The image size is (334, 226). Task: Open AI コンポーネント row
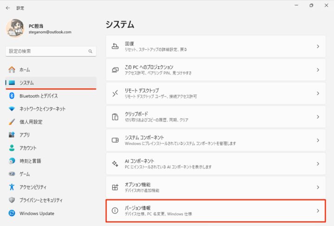click(x=216, y=164)
